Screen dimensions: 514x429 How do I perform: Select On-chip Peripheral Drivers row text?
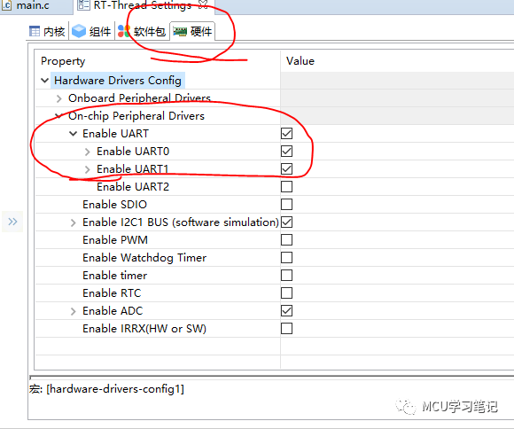136,116
